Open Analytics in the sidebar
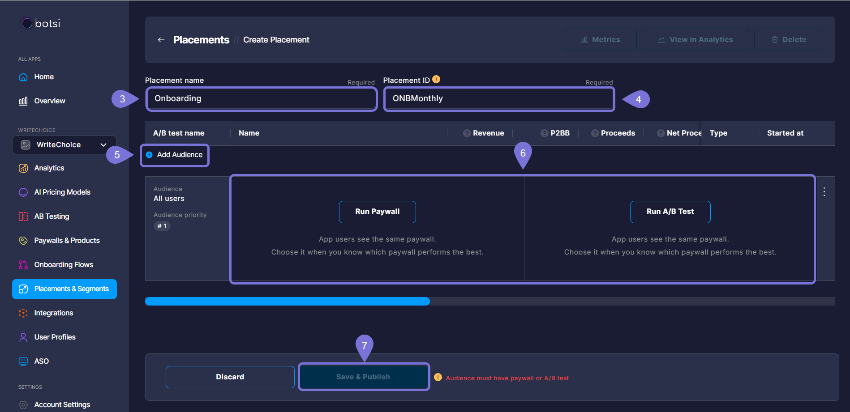850x412 pixels. [x=49, y=168]
